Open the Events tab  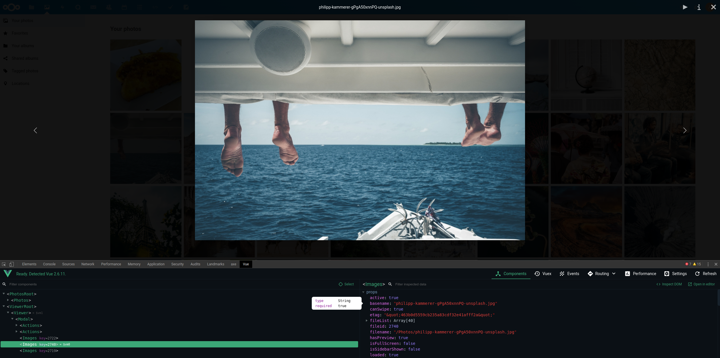(569, 274)
